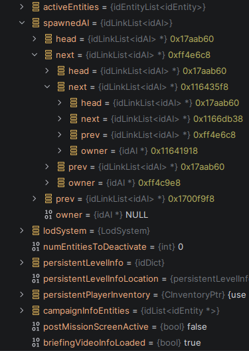Expand the prev 0xff4e6c8 node

[60, 135]
